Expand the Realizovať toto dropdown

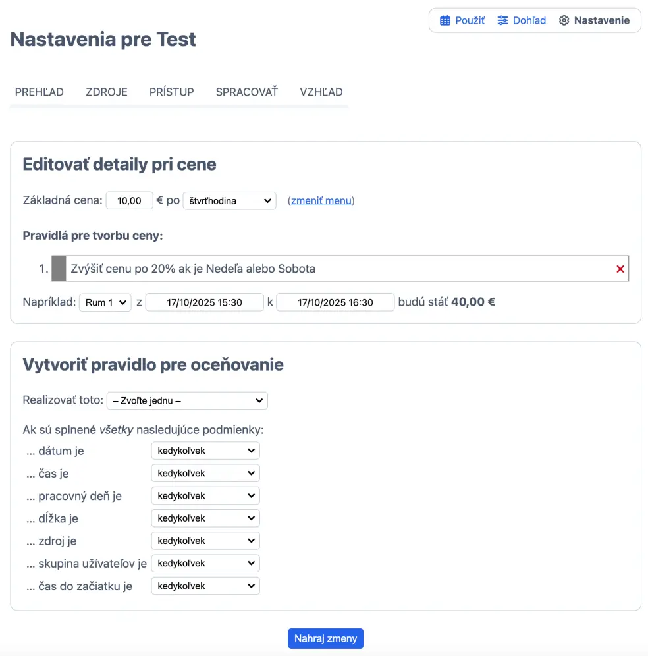coord(187,400)
